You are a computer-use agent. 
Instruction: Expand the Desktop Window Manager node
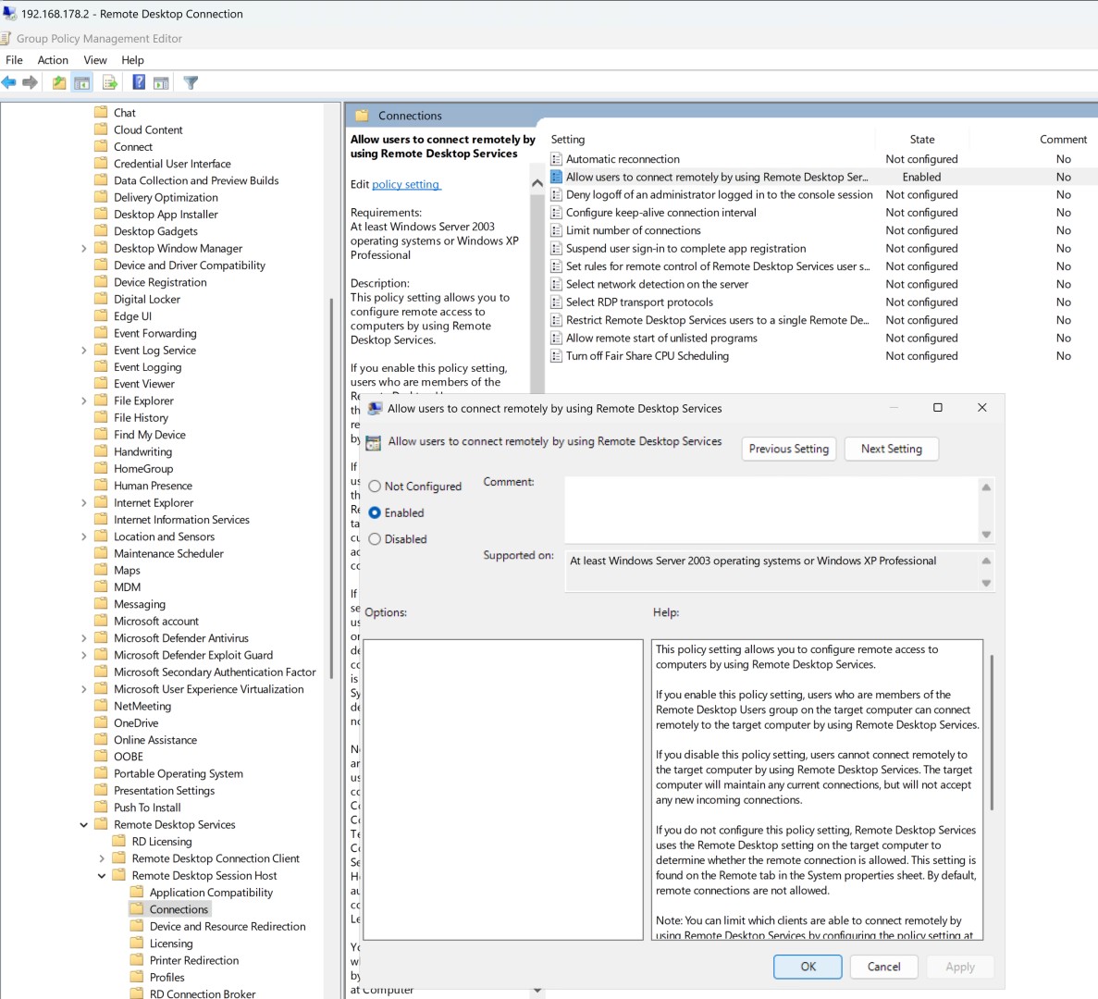[x=83, y=249]
